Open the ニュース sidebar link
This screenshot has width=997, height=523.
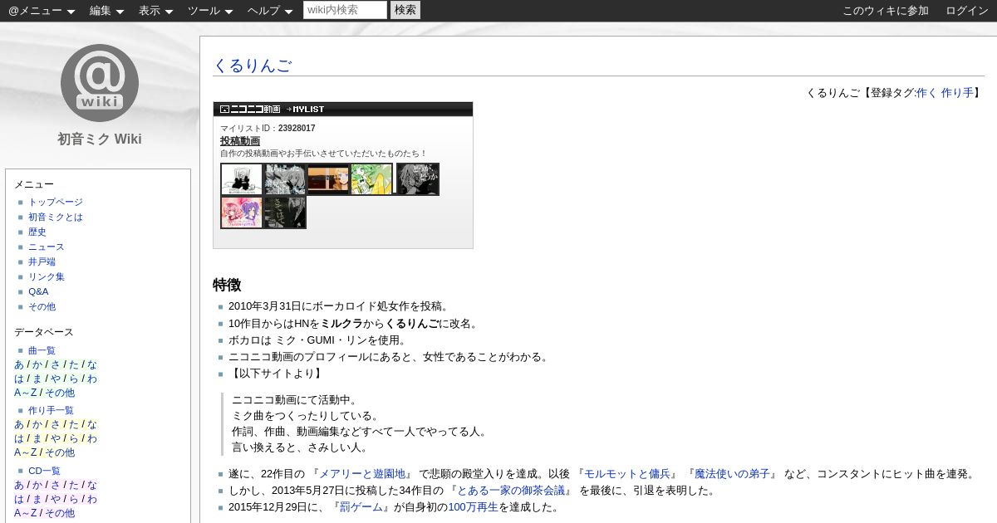(x=46, y=247)
